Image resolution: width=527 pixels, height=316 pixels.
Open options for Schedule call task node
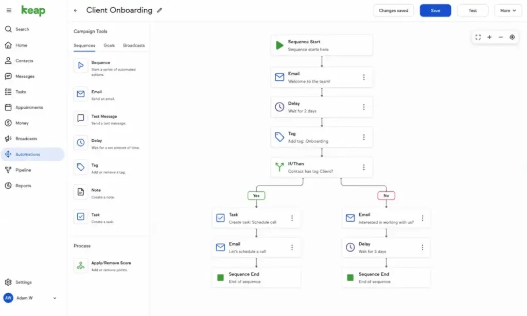292,218
